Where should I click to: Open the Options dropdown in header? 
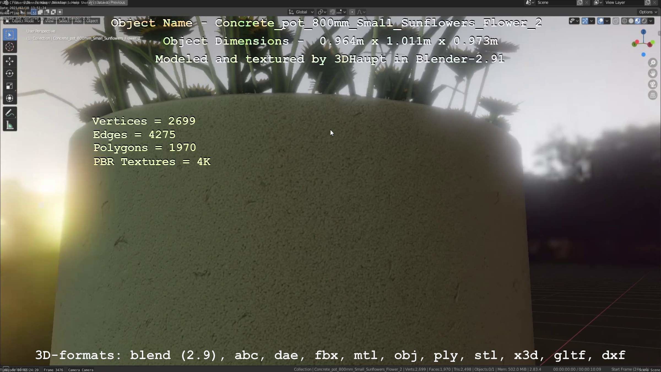point(648,12)
